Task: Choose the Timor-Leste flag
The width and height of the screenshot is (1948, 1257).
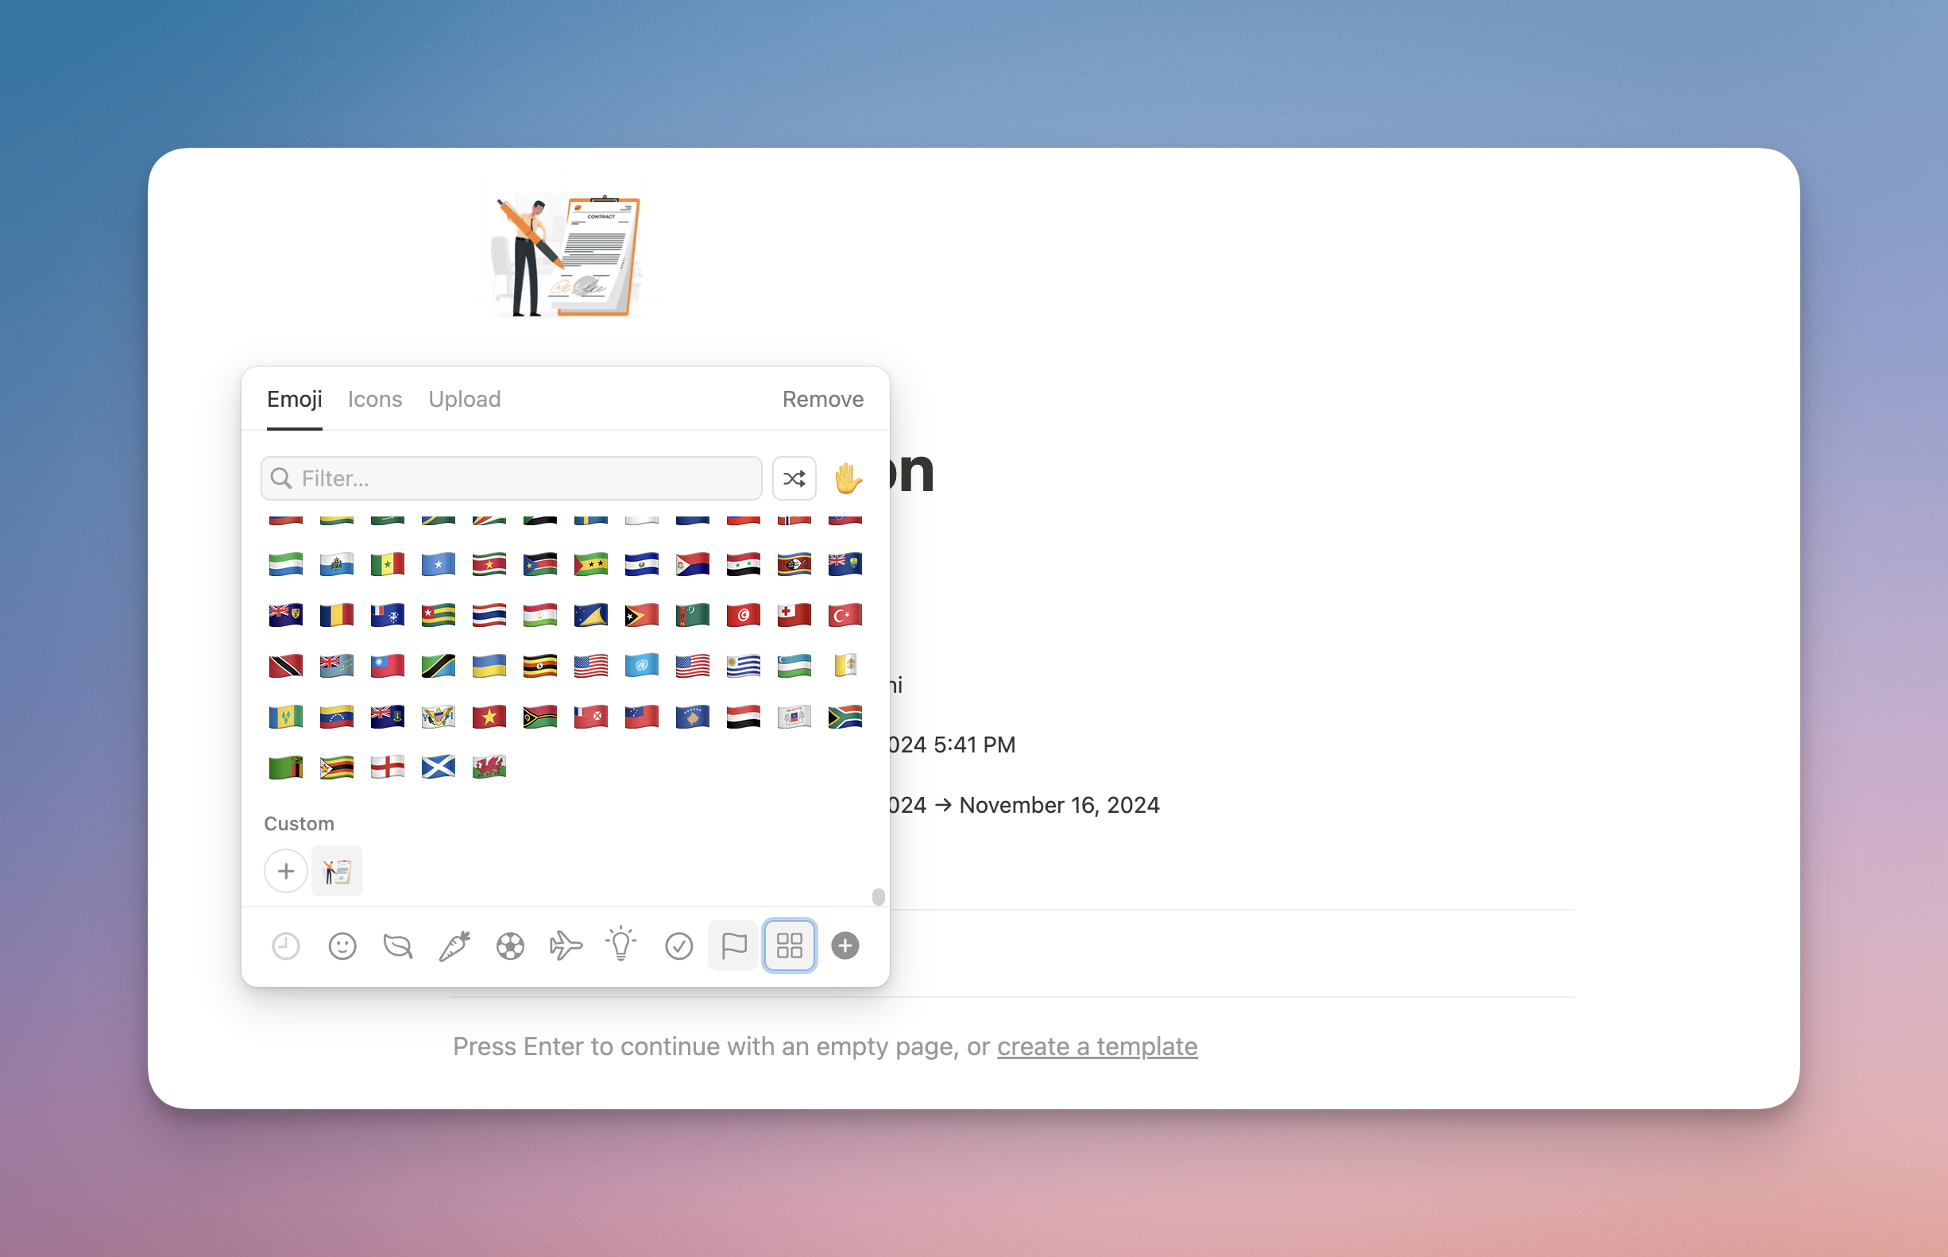Action: [x=641, y=615]
